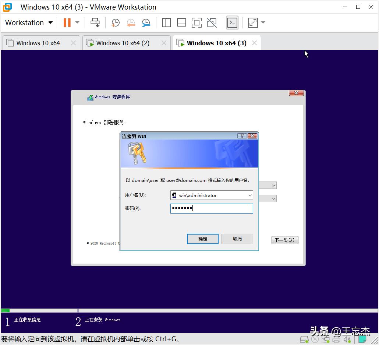
Task: Switch to the Windows 10 x64 tab
Action: (38, 43)
